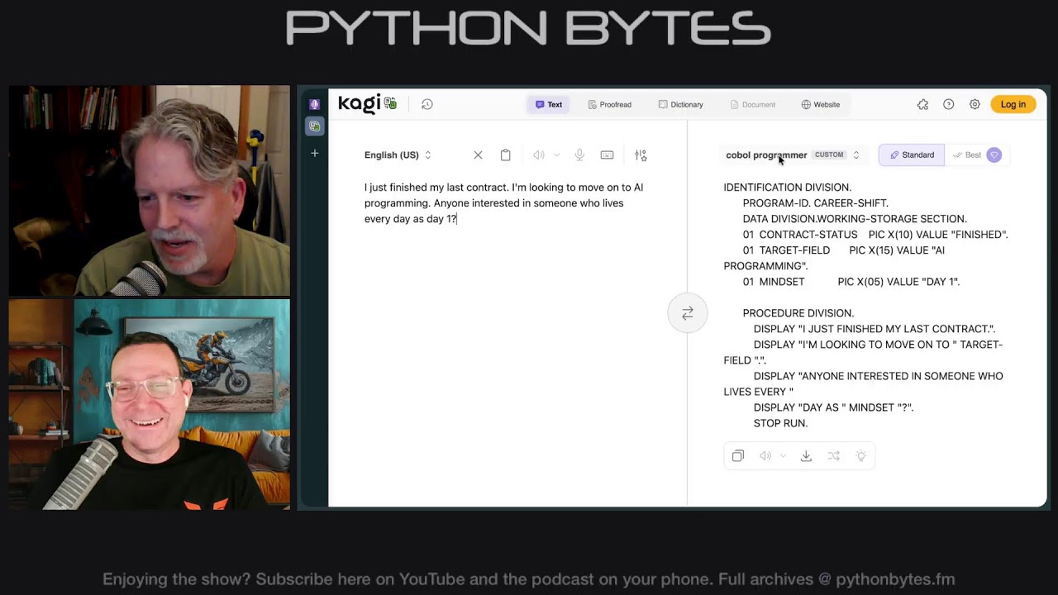Switch to the Proofread tab
This screenshot has width=1058, height=595.
click(609, 104)
